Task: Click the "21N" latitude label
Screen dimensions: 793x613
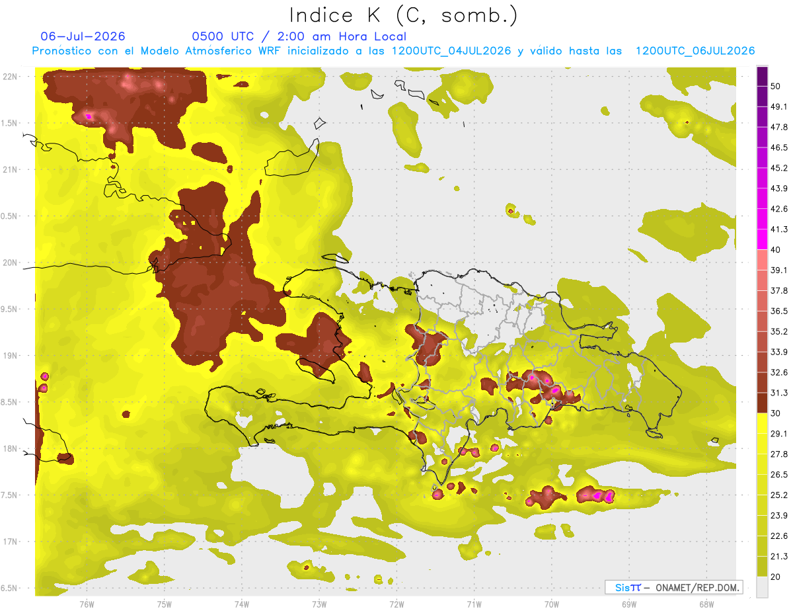Action: [x=11, y=169]
